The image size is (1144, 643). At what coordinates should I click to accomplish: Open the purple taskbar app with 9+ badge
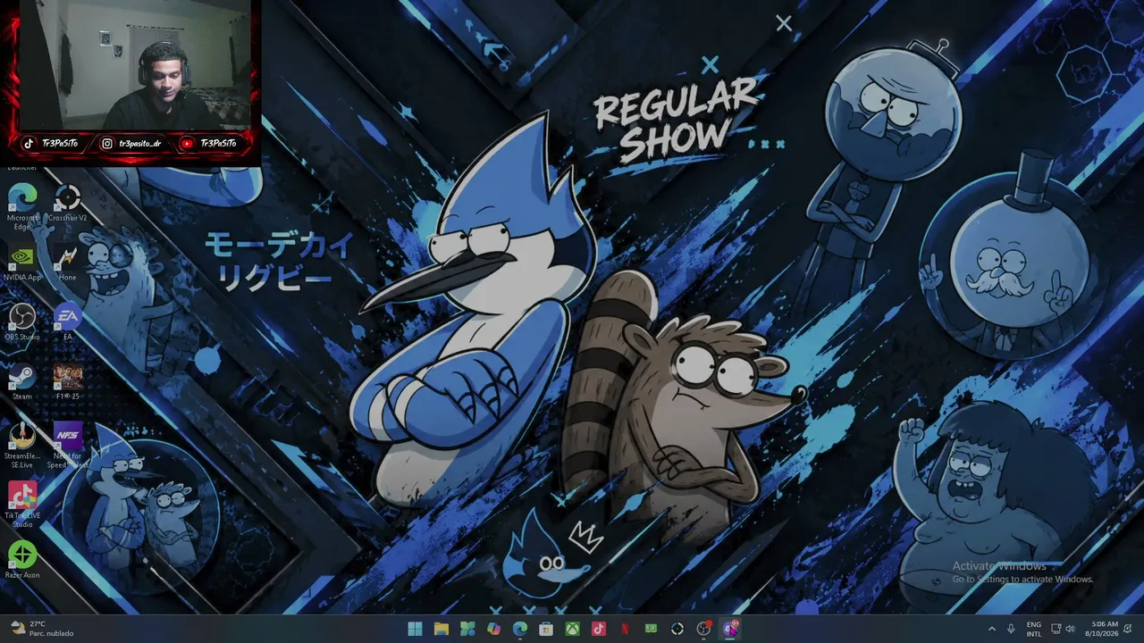pyautogui.click(x=730, y=629)
